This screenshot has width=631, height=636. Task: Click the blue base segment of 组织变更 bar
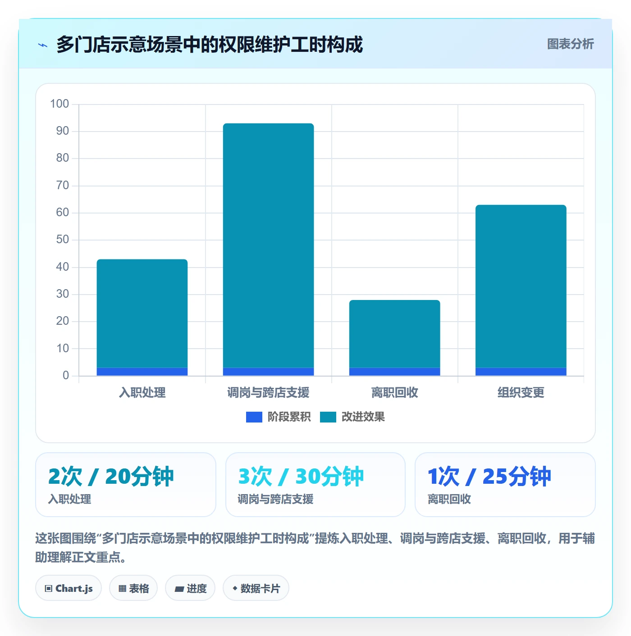521,372
